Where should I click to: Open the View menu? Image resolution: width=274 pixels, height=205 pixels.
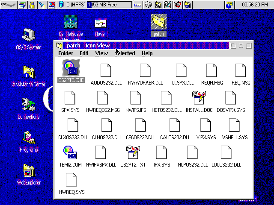(101, 53)
